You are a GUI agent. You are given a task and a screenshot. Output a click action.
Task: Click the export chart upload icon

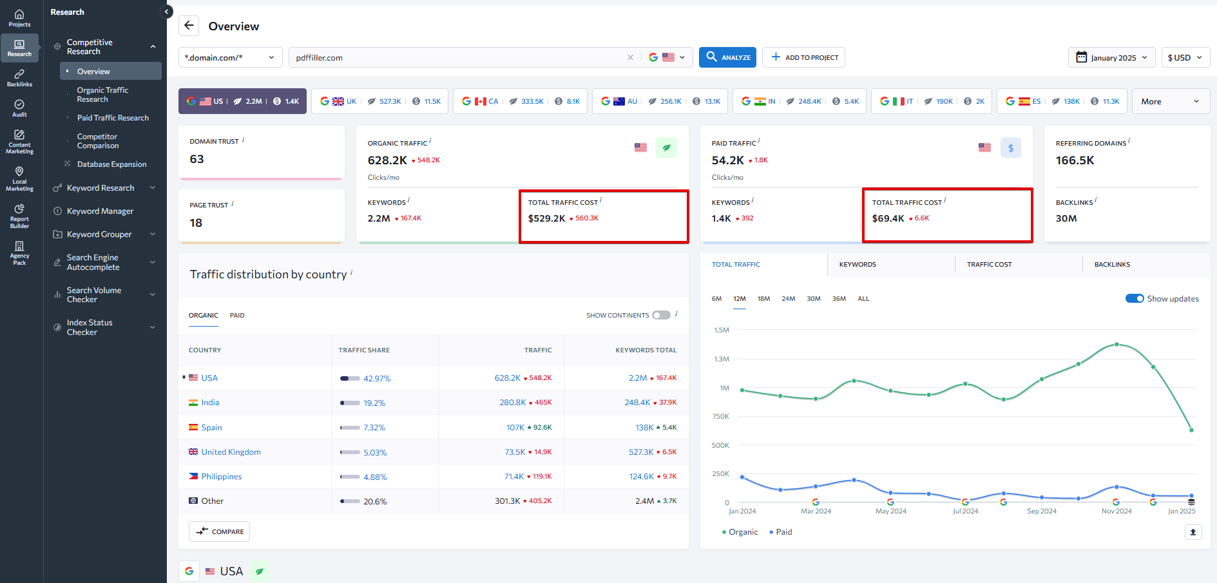(x=1193, y=532)
